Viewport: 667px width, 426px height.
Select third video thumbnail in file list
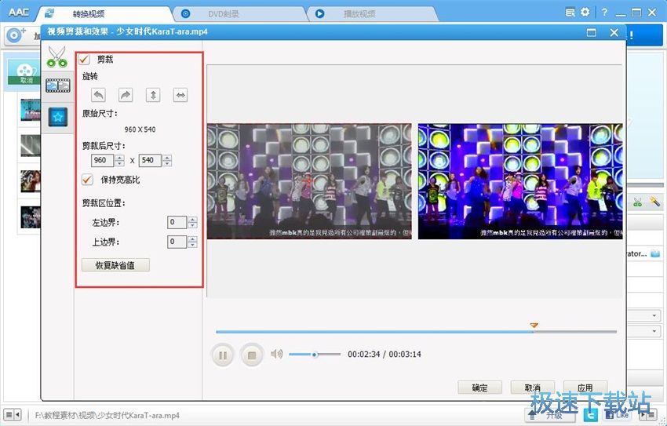coord(31,181)
